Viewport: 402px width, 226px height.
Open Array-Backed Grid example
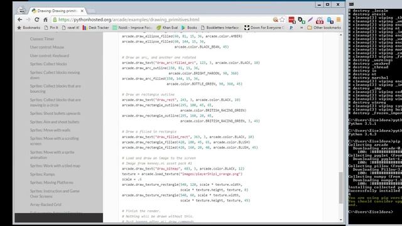coord(46,205)
